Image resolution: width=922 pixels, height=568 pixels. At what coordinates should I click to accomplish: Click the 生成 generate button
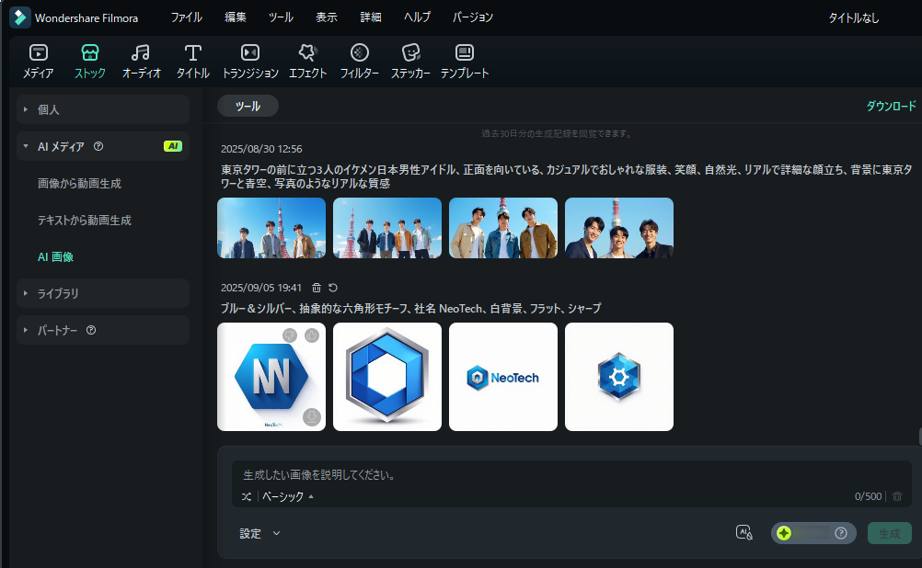(890, 533)
